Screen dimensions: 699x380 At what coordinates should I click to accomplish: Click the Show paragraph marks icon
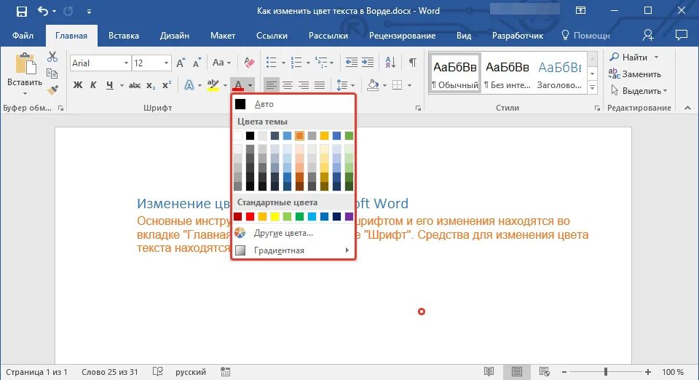point(413,63)
